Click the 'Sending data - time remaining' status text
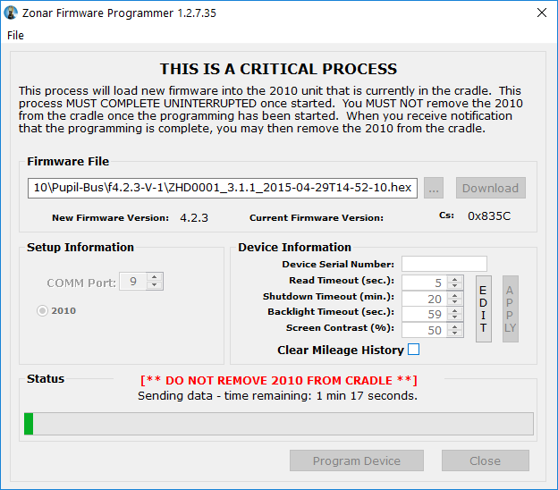558x490 pixels. (x=277, y=396)
